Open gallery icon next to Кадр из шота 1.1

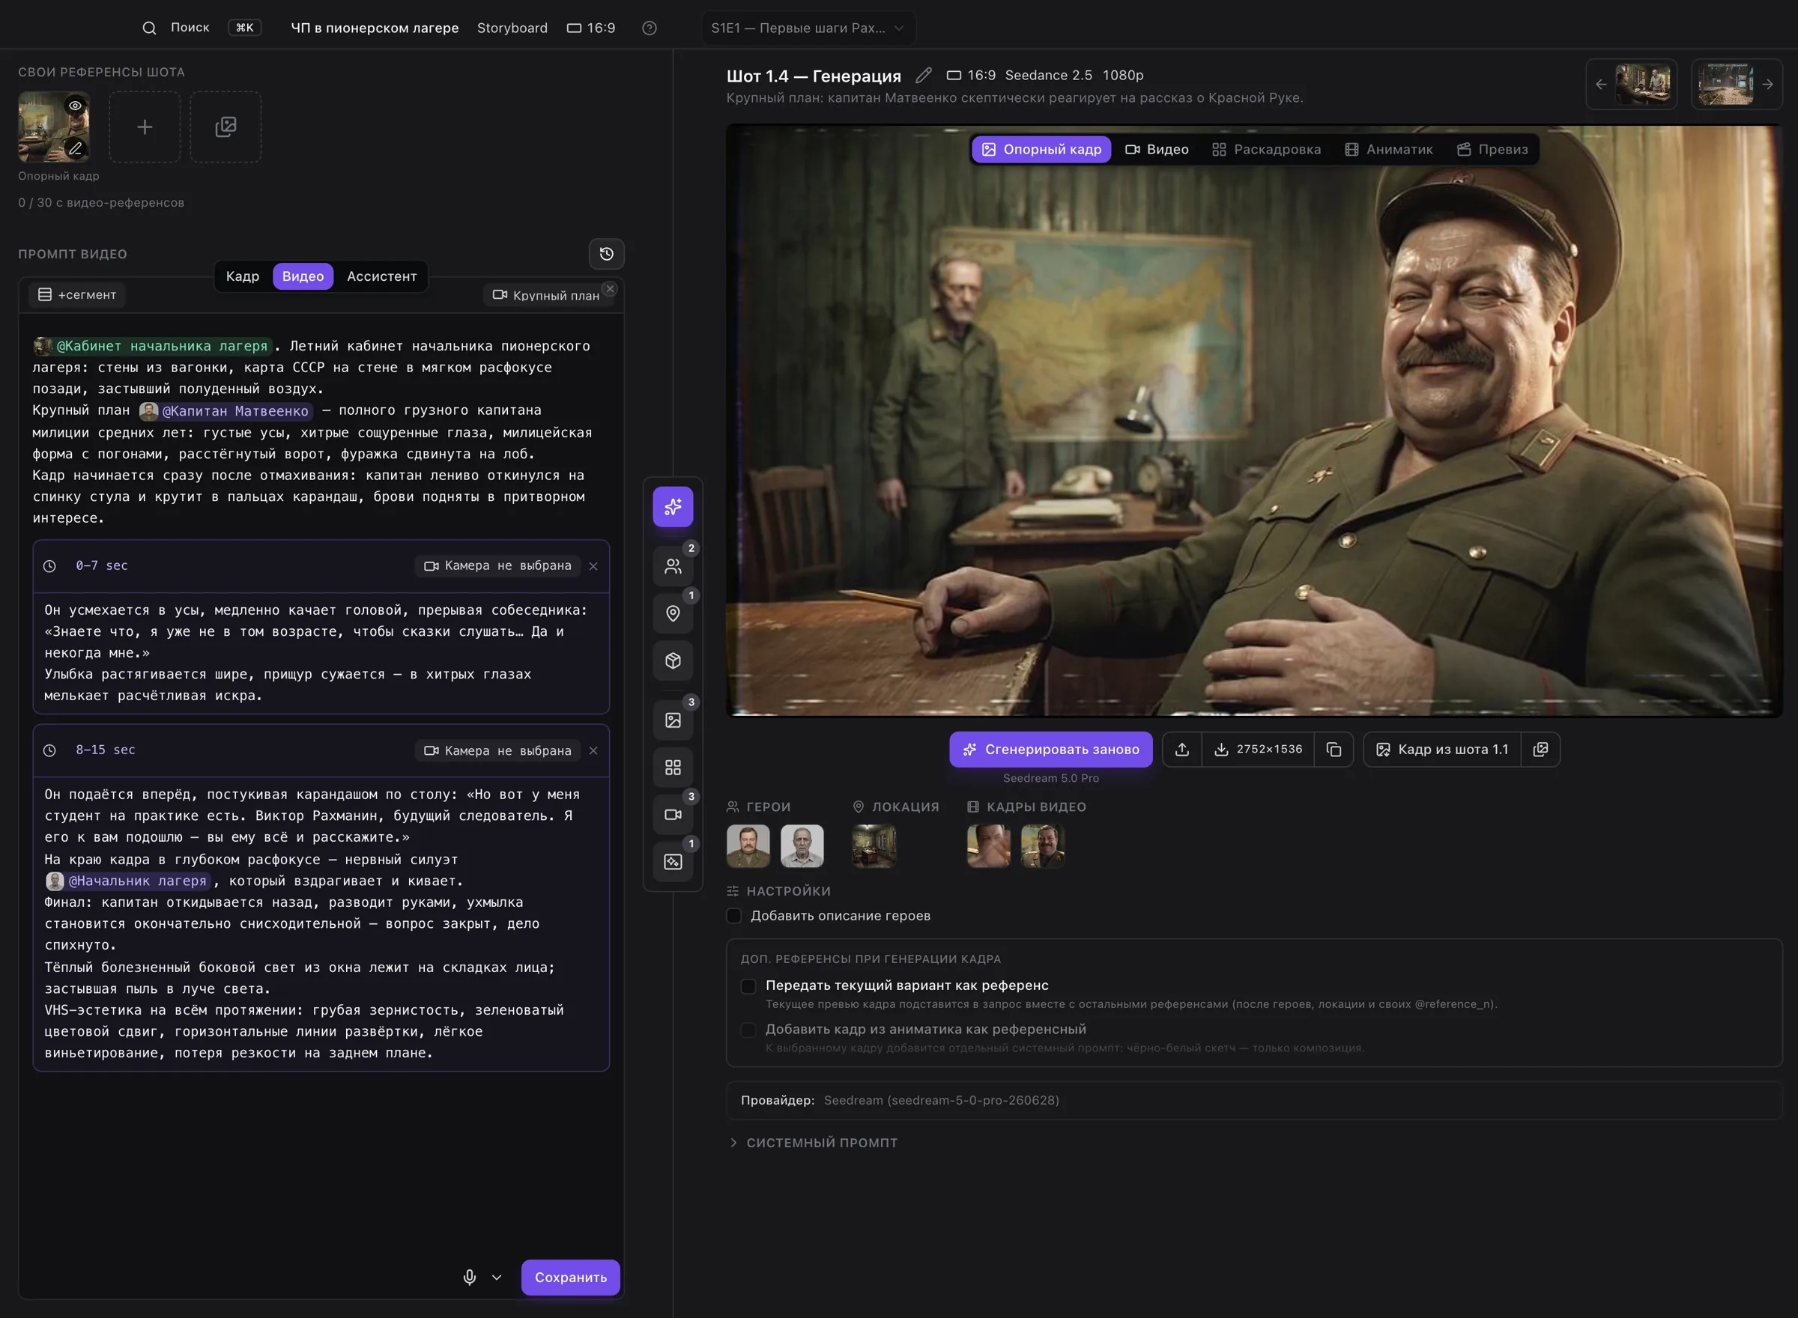1540,749
